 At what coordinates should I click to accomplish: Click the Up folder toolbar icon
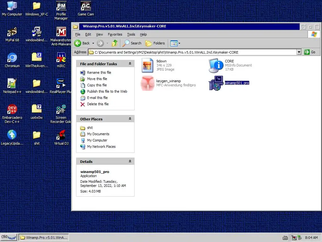tap(115, 43)
